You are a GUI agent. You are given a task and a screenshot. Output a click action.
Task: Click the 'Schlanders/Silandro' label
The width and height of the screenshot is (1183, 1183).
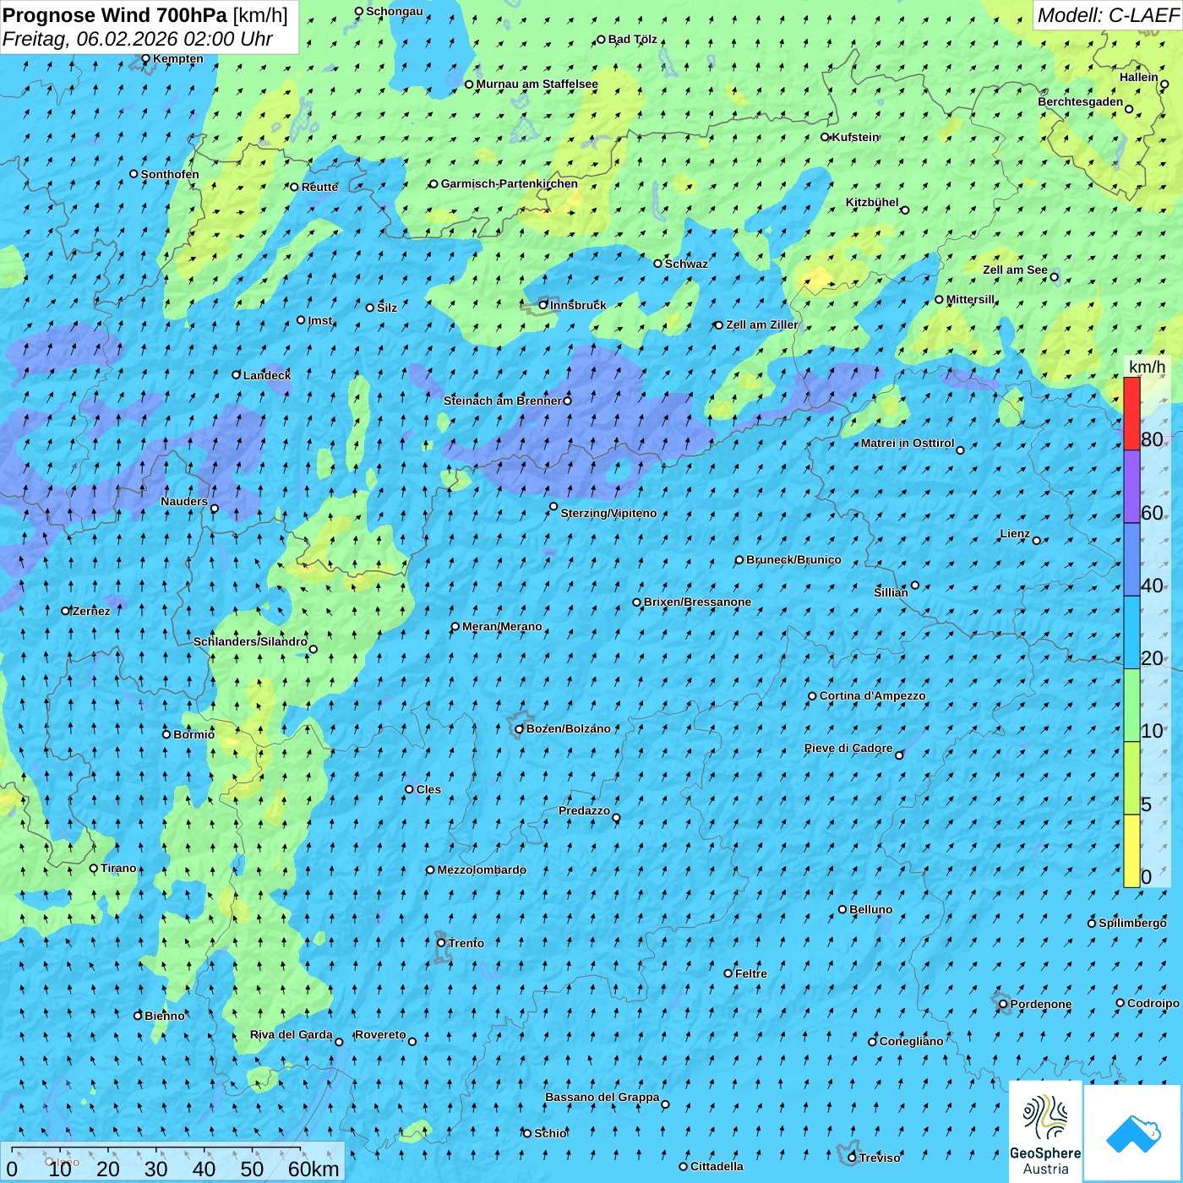pyautogui.click(x=250, y=641)
